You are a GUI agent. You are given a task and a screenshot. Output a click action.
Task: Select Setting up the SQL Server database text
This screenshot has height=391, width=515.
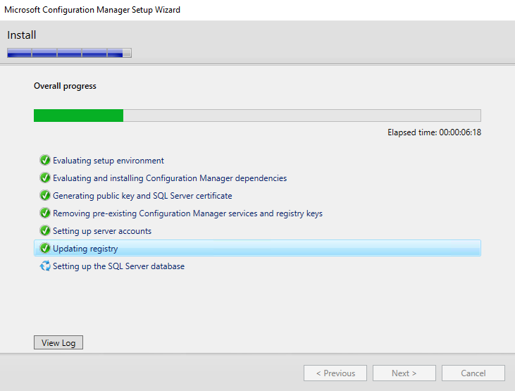coord(118,266)
